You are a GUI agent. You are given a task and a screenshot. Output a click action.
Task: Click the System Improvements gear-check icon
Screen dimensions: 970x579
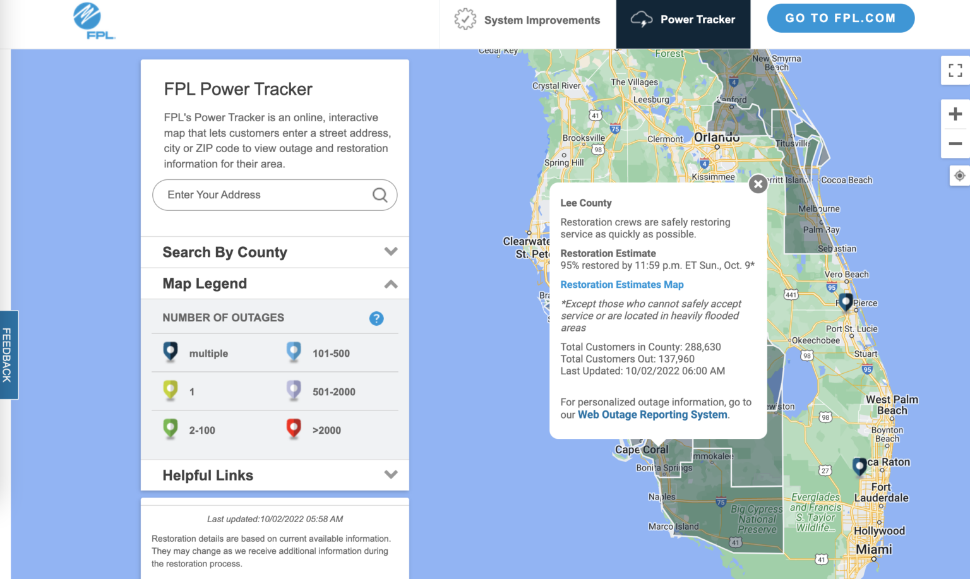point(465,20)
